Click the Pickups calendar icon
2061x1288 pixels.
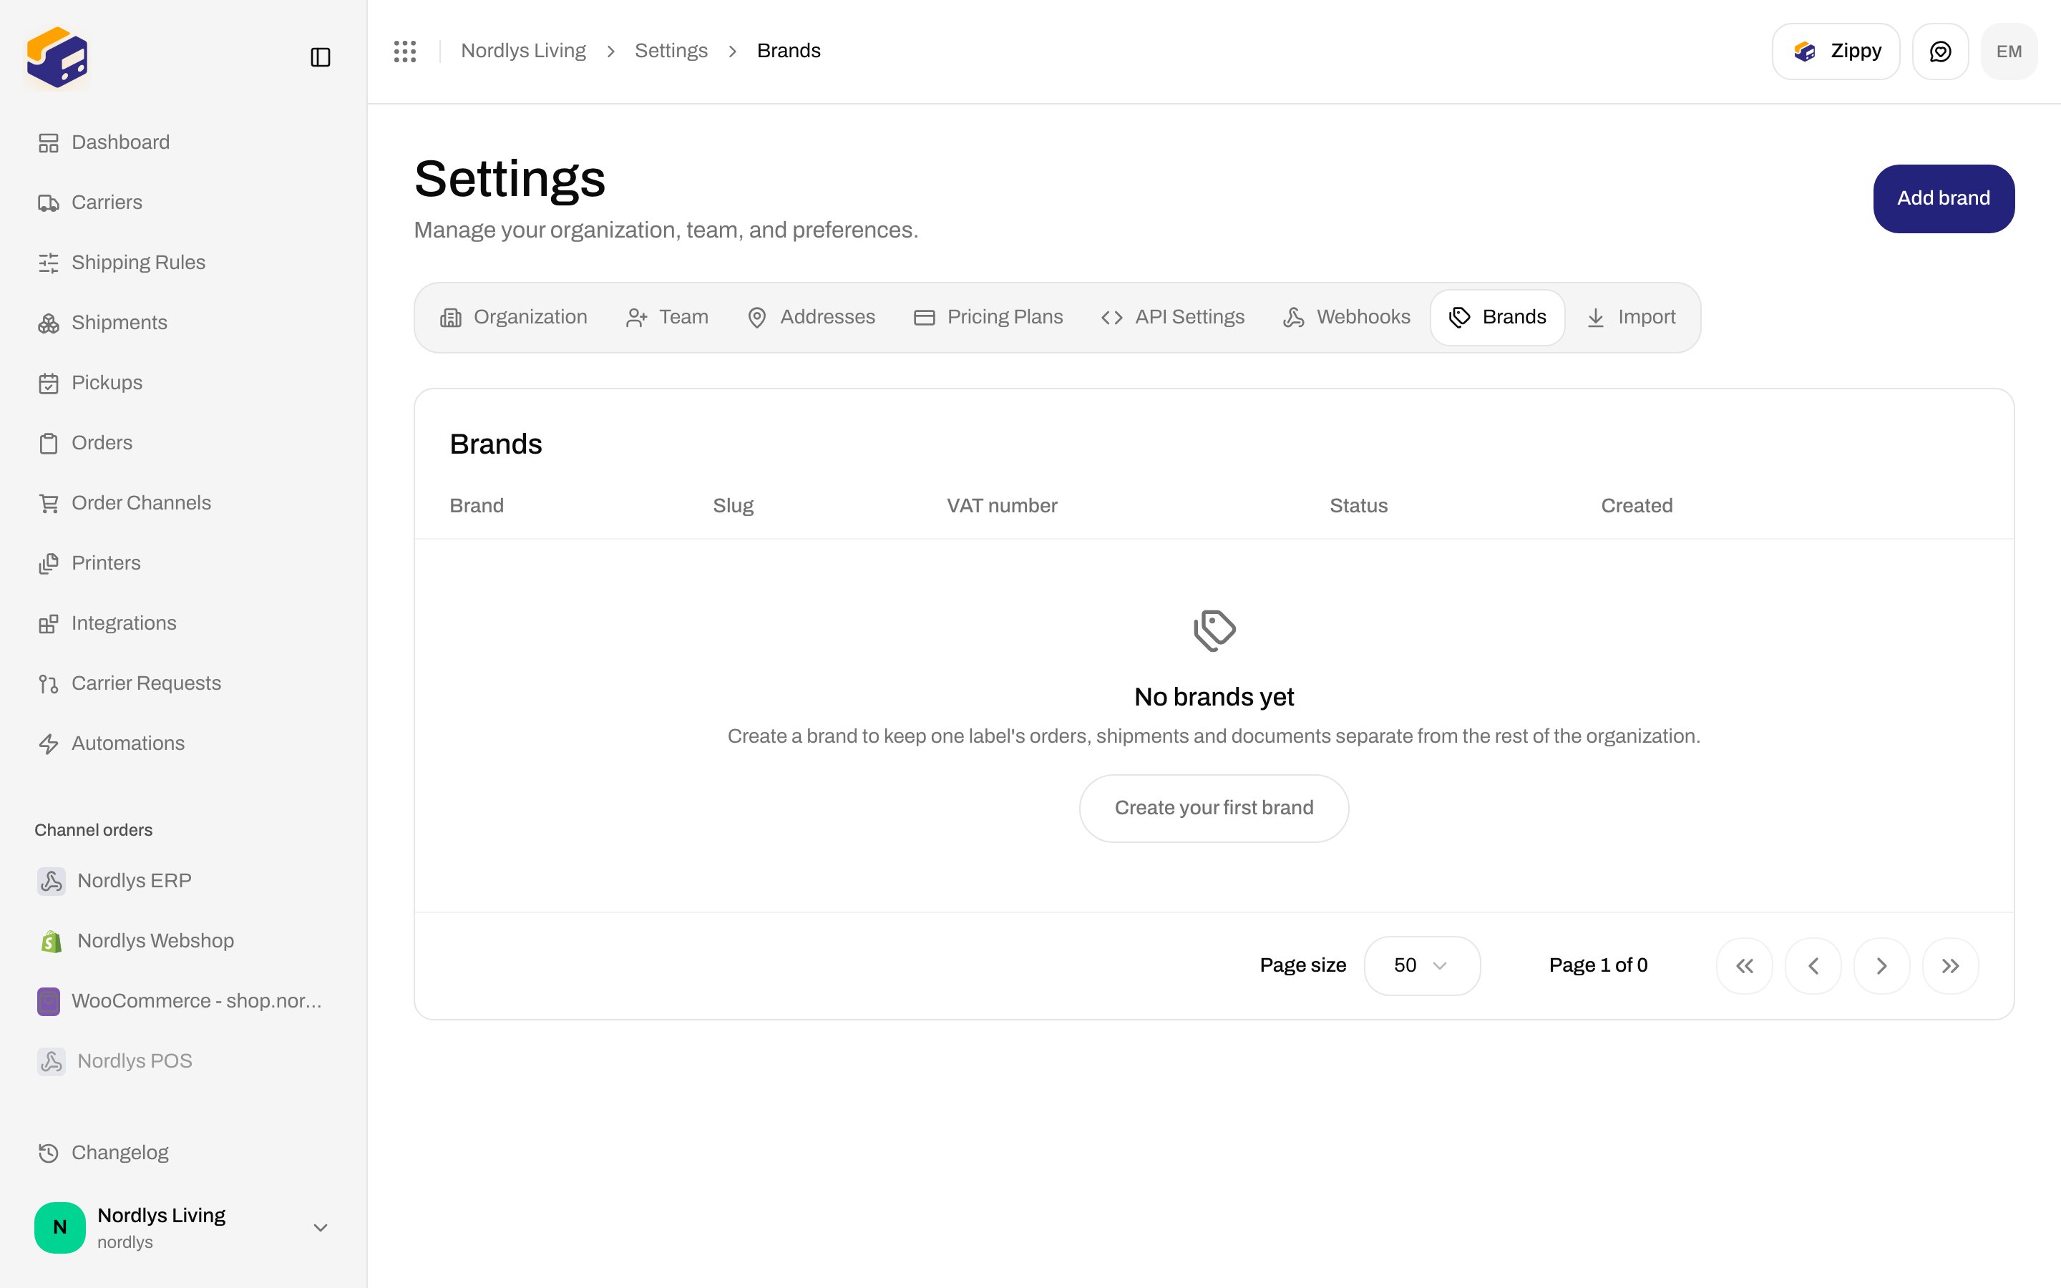tap(49, 384)
